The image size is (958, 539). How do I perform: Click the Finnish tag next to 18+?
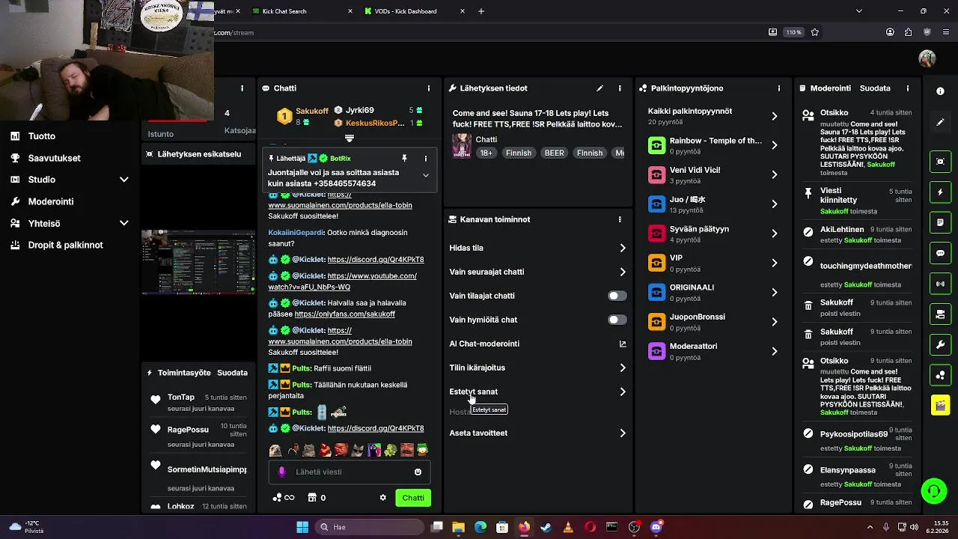point(518,153)
